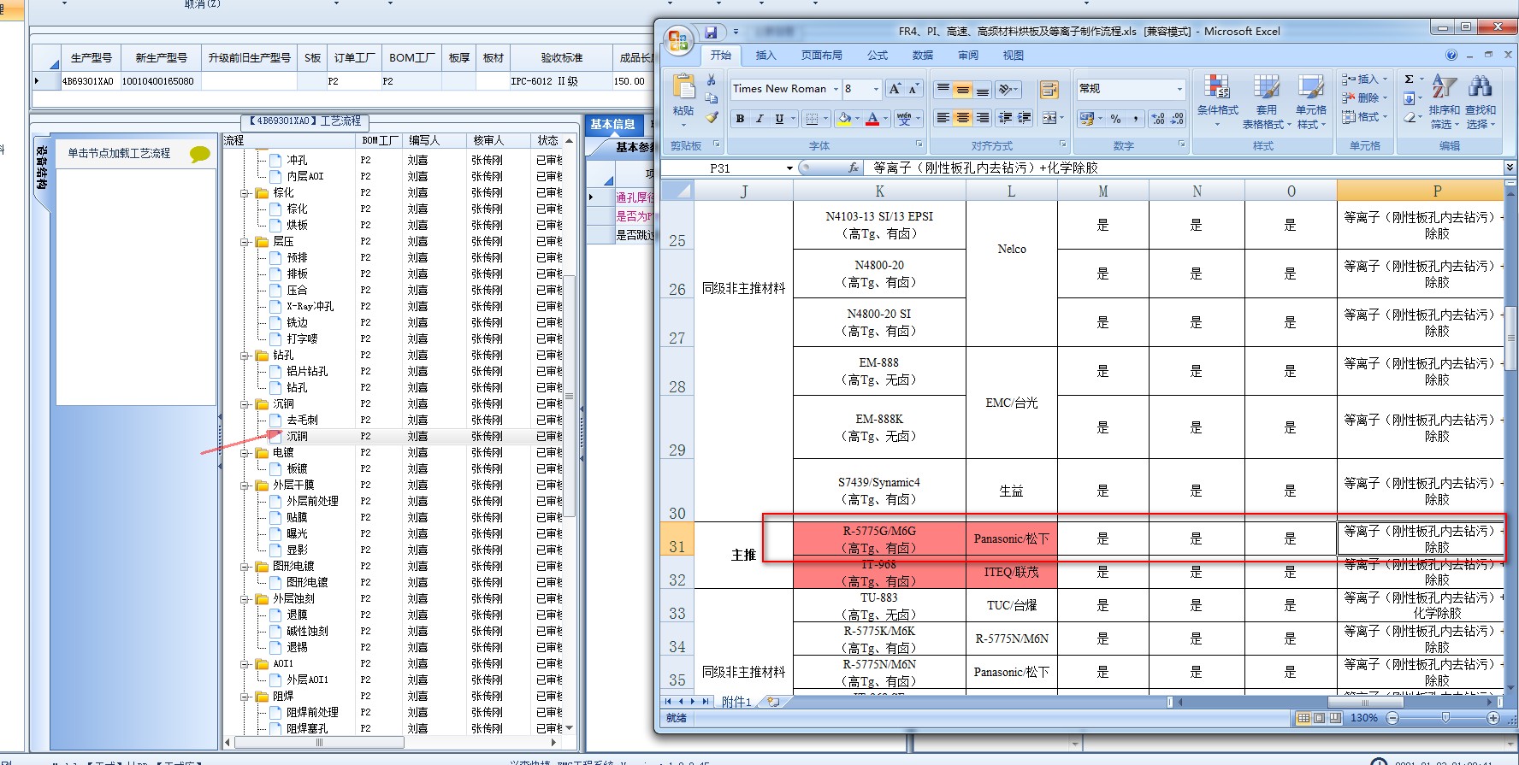Toggle Wrap Text button

coord(1049,89)
